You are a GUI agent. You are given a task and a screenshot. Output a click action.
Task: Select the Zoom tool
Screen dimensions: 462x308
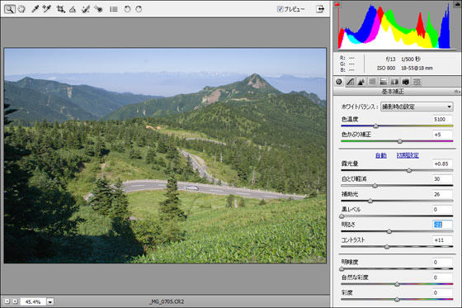coord(9,9)
